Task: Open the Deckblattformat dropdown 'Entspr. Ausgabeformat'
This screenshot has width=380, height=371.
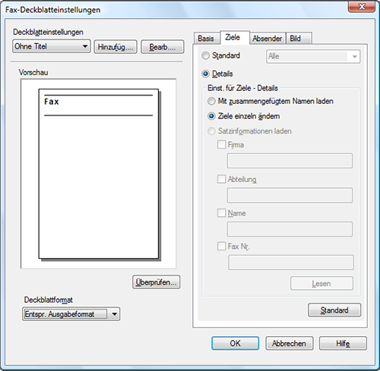Action: (x=71, y=314)
